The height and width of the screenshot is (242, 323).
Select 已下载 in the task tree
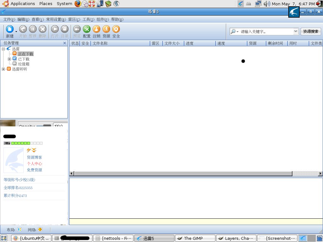(24, 59)
